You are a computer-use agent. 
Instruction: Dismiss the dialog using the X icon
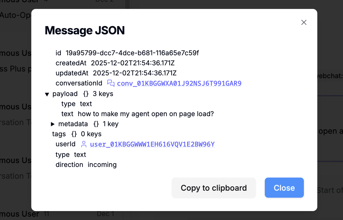304,22
